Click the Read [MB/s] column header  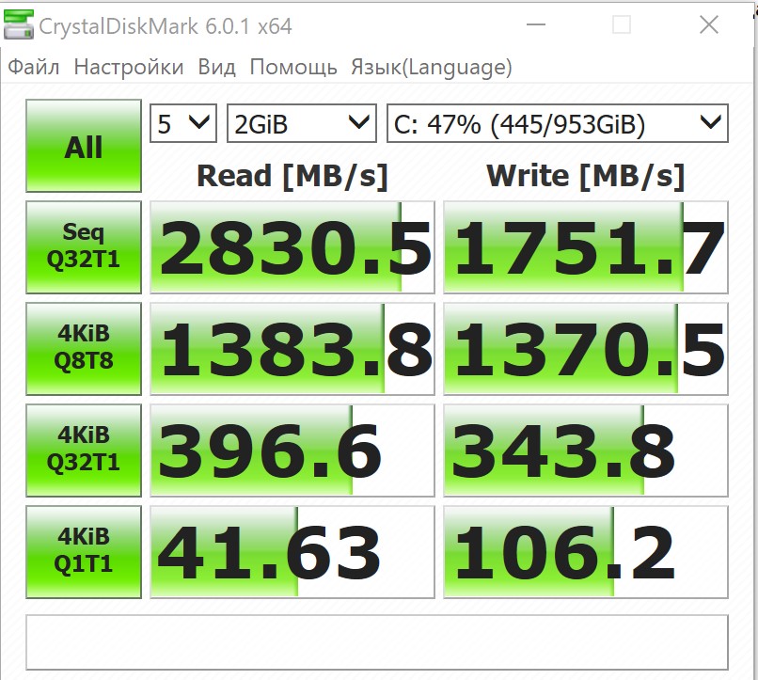[x=292, y=176]
